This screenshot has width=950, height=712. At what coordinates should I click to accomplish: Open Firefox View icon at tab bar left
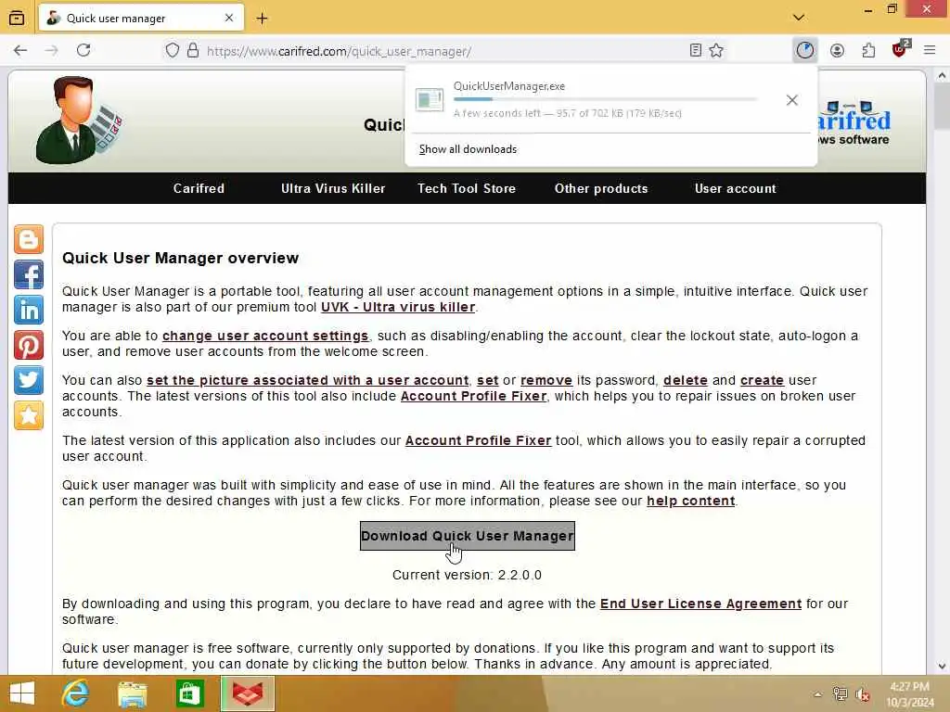pyautogui.click(x=17, y=19)
